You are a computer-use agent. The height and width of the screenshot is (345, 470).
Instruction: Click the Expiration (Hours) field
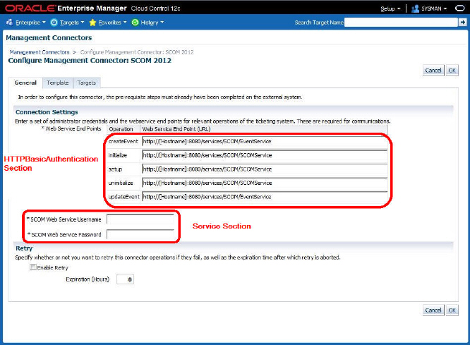(x=125, y=279)
